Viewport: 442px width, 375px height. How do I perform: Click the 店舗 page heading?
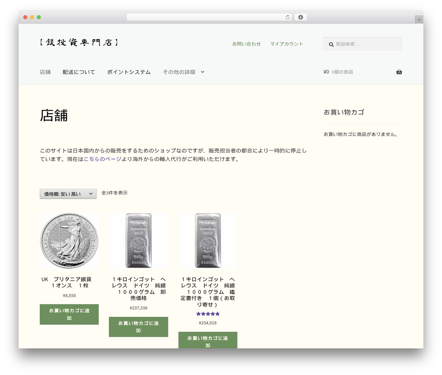[x=54, y=116]
